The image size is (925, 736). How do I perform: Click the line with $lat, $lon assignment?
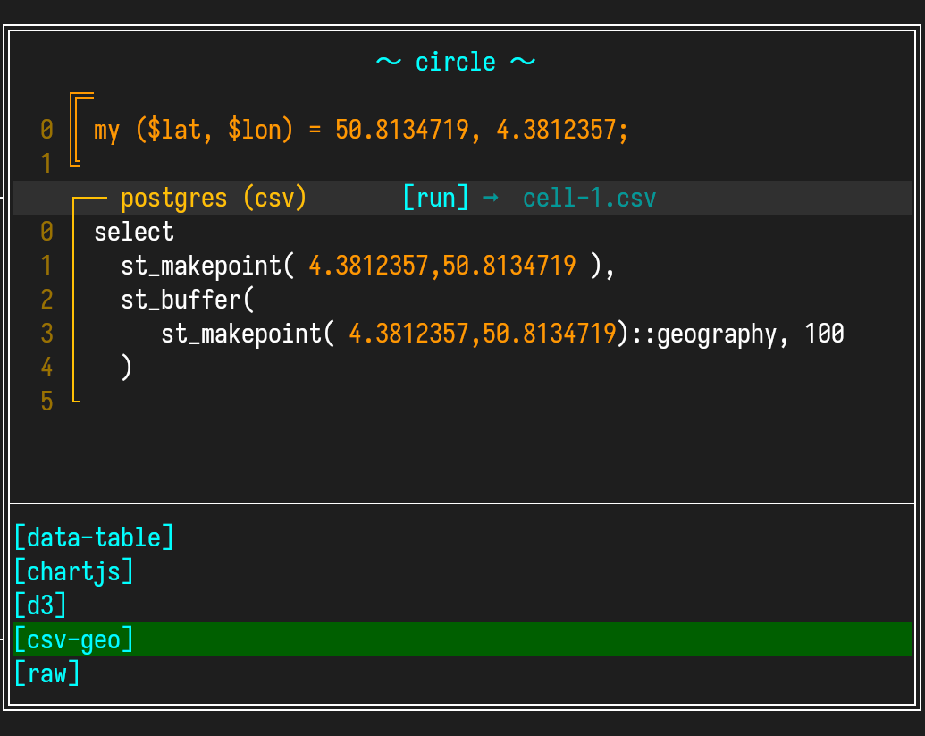pyautogui.click(x=361, y=130)
